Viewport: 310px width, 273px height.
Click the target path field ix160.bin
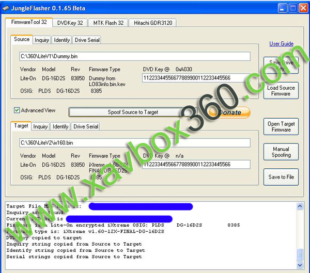point(135,143)
